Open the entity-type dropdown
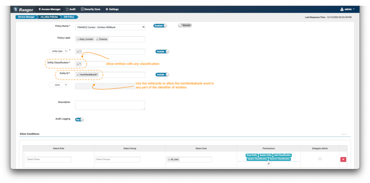 pos(58,51)
